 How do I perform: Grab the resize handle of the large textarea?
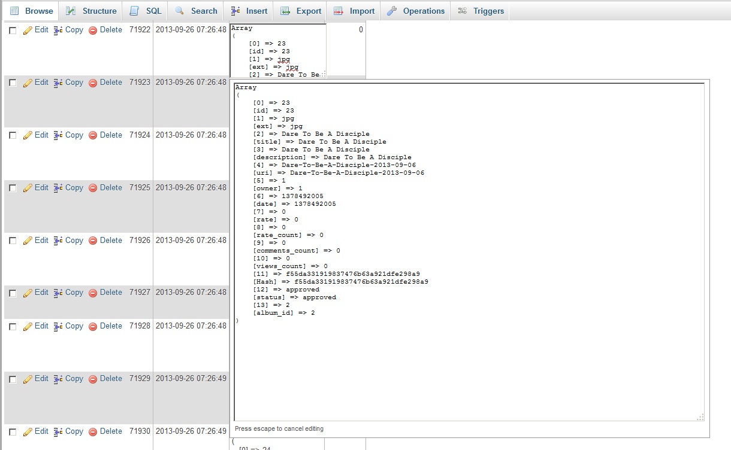[x=700, y=417]
